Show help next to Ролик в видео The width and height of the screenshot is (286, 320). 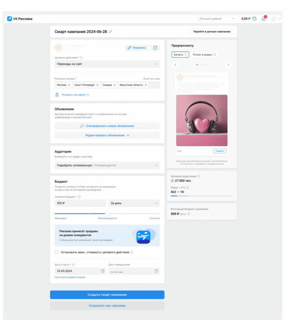point(214,54)
